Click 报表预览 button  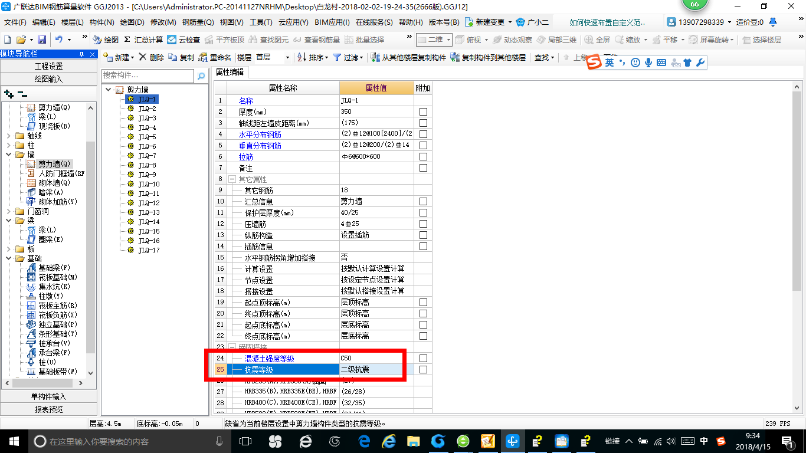[48, 409]
